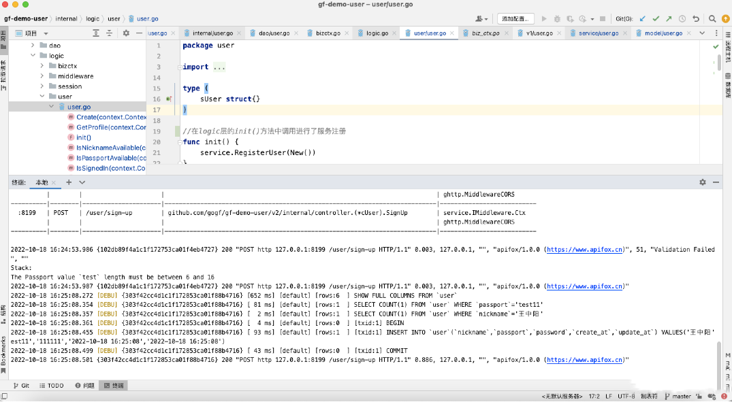
Task: Select the init() function in tree
Action: point(80,137)
